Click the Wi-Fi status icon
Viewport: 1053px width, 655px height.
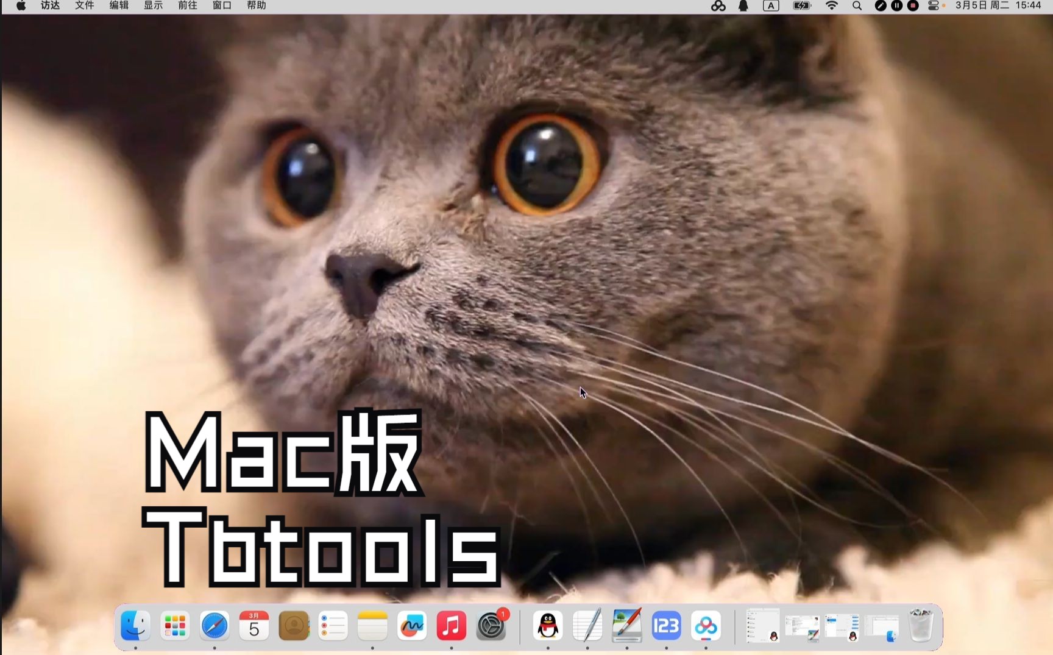tap(831, 5)
